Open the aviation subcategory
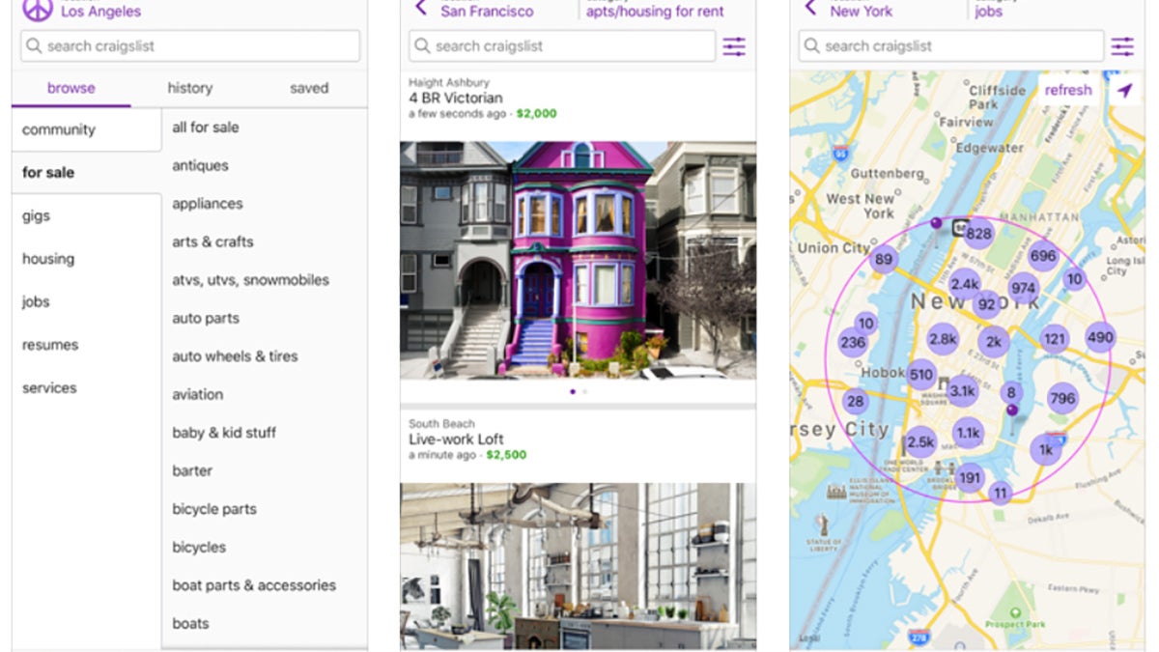1159x652 pixels. [265, 394]
